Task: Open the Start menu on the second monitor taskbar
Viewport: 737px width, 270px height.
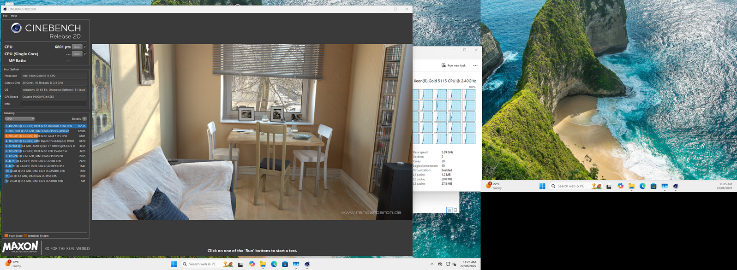Action: 542,186
